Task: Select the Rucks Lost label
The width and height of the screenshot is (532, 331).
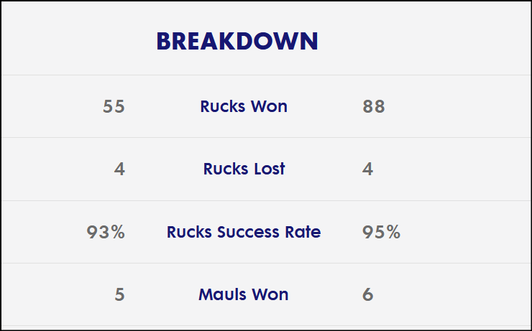Action: point(244,169)
